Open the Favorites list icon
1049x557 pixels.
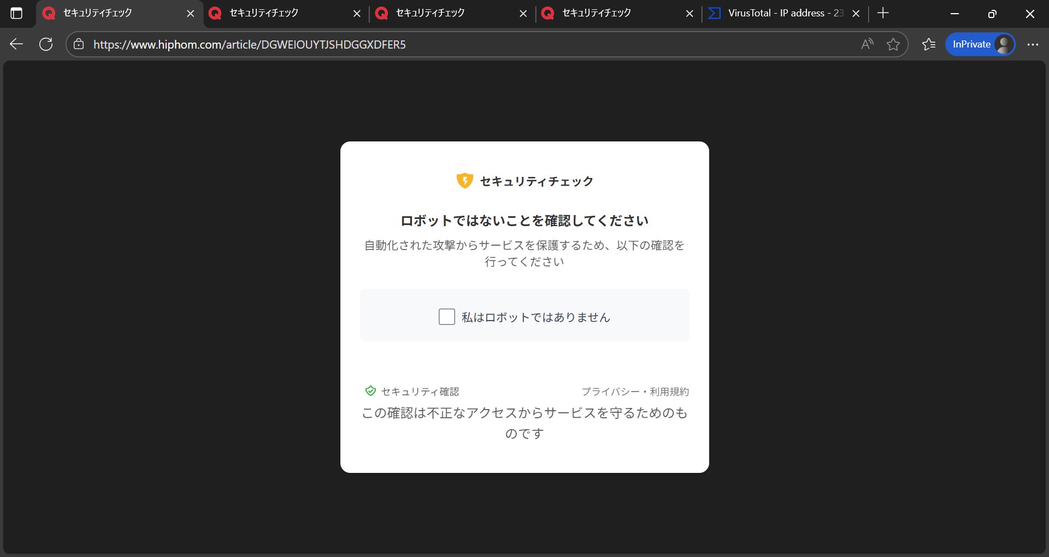929,44
